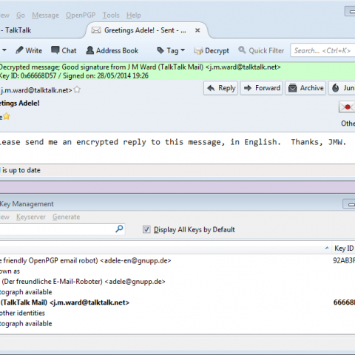Click the Key ID cell starting 66668
The height and width of the screenshot is (355, 355).
[344, 302]
